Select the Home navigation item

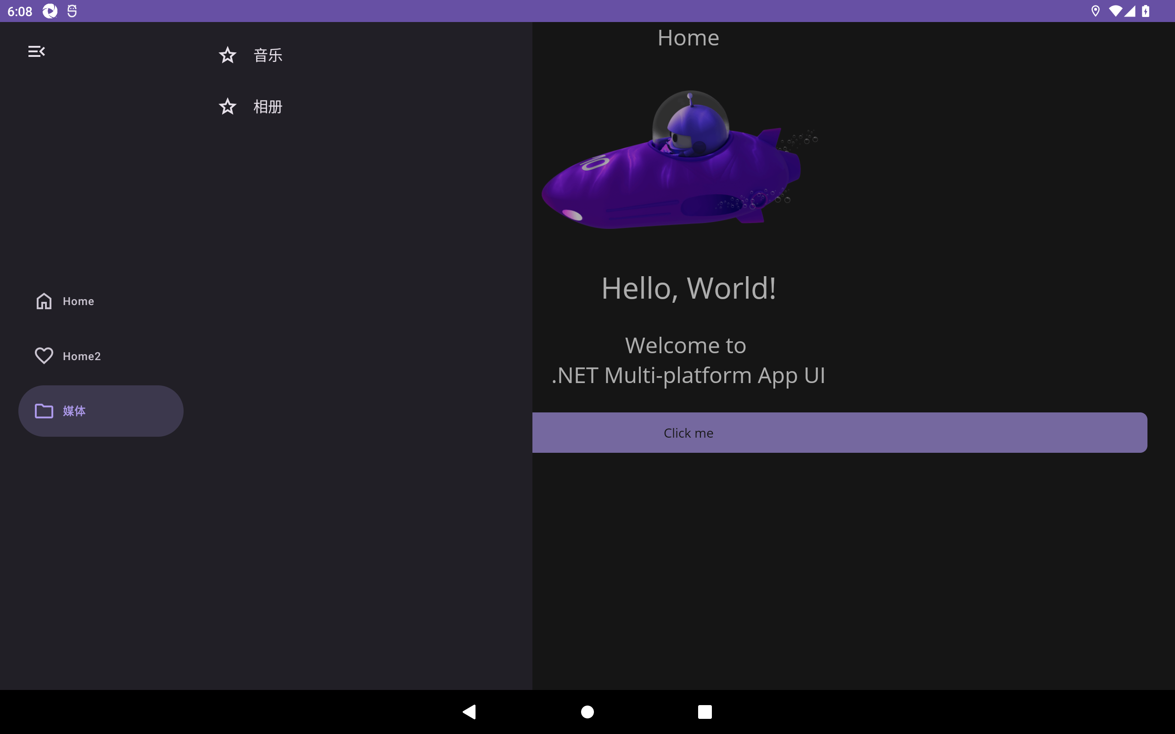tap(101, 301)
